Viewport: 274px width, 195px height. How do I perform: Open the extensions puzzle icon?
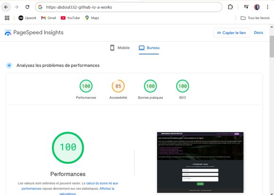pyautogui.click(x=230, y=7)
